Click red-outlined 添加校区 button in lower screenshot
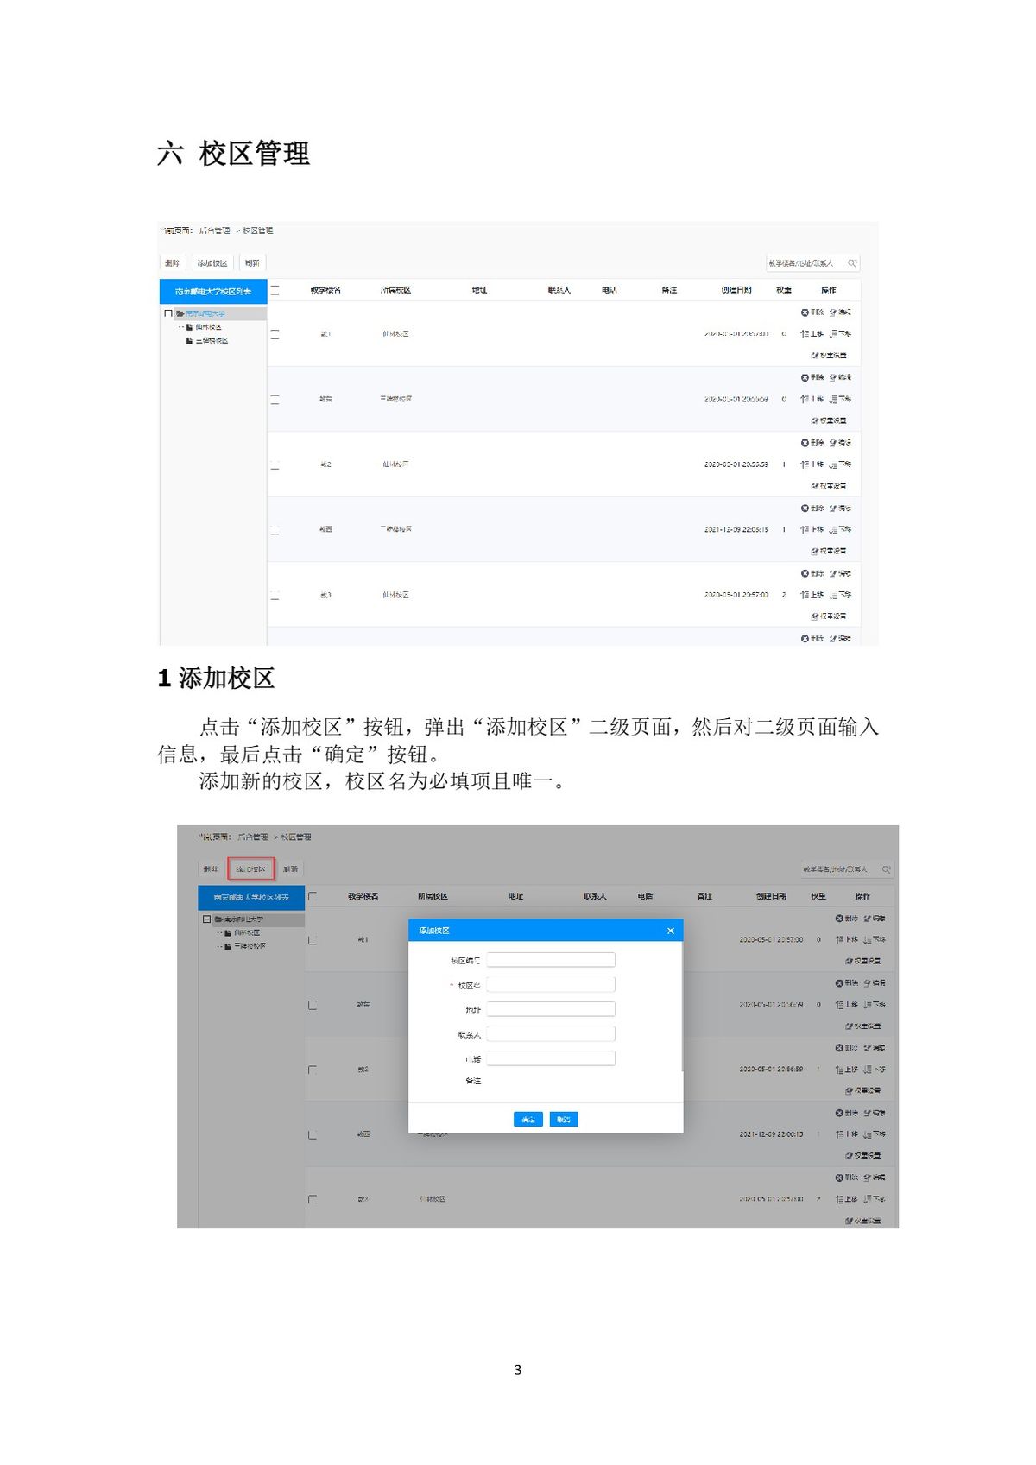This screenshot has height=1465, width=1036. (250, 868)
